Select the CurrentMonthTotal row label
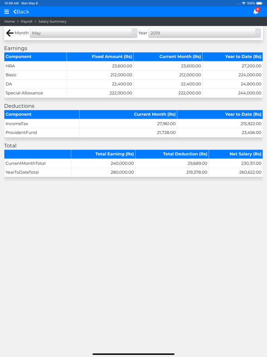The width and height of the screenshot is (267, 357). pyautogui.click(x=25, y=163)
